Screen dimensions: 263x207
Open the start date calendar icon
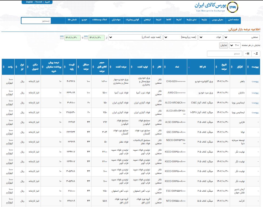(86, 38)
